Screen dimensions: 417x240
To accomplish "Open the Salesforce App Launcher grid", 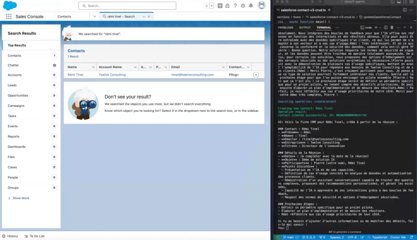I will coord(9,17).
